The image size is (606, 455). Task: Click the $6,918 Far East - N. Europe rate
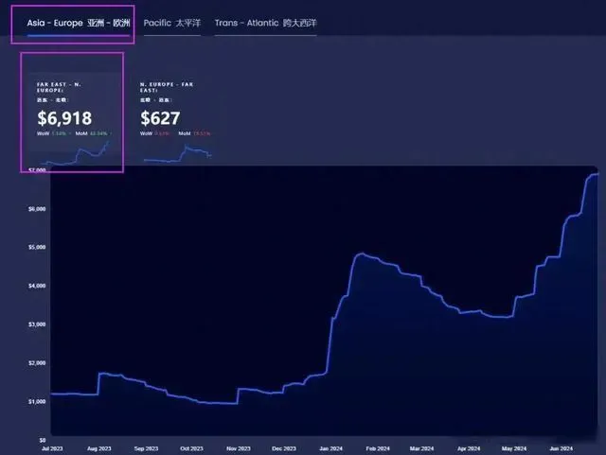click(x=64, y=118)
